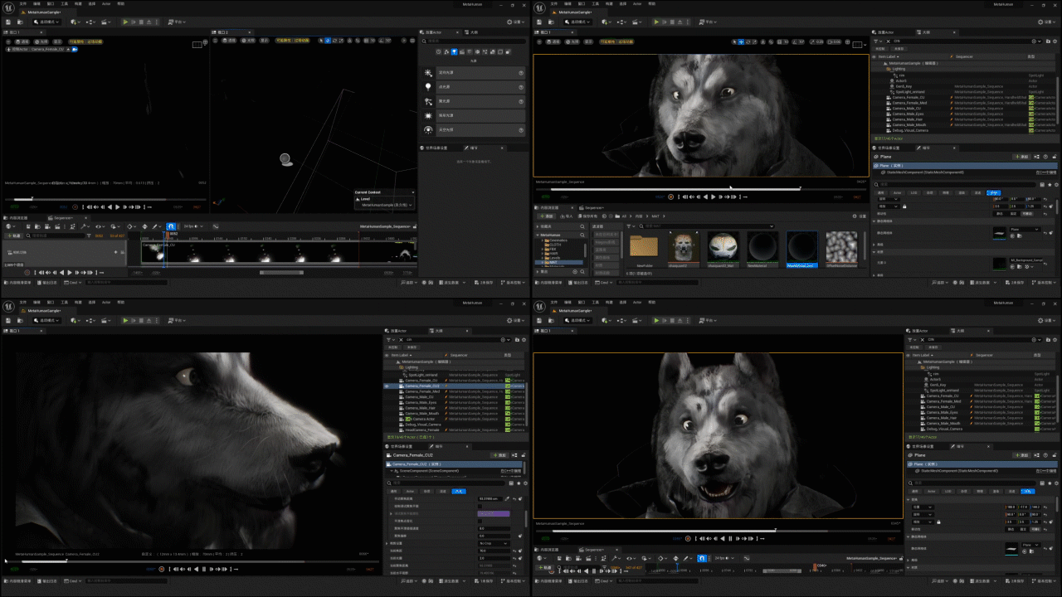This screenshot has width=1062, height=597.
Task: Click purple color swatch in bottom-left Details
Action: pos(494,514)
